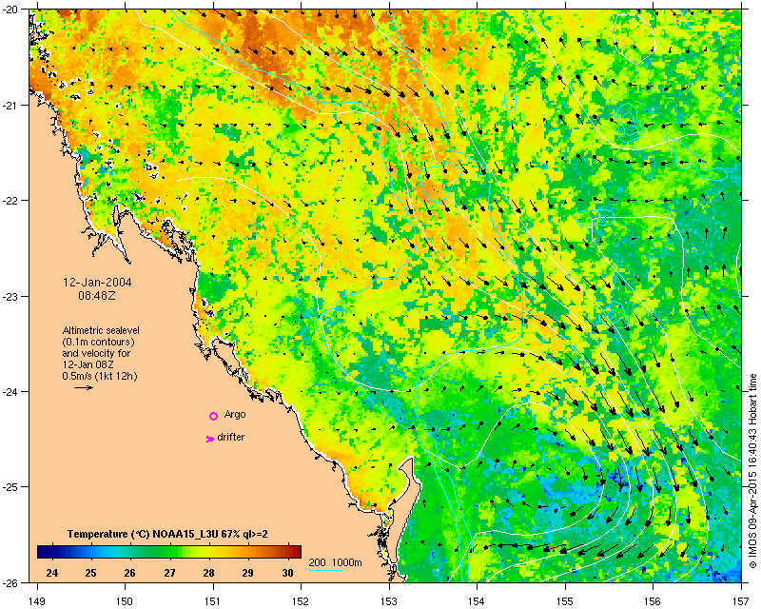Select the 'drifter' legend label
This screenshot has width=761, height=609.
point(230,437)
